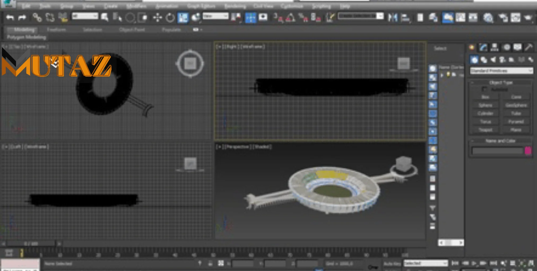Expand the Polygon Modeling panel

click(x=27, y=37)
